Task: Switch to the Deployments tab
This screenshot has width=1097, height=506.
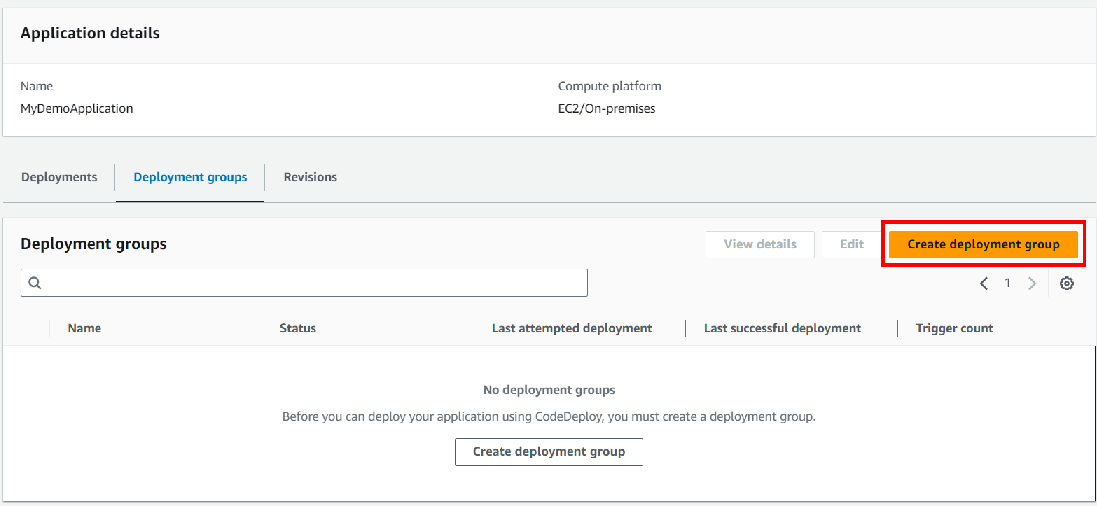Action: [x=59, y=177]
